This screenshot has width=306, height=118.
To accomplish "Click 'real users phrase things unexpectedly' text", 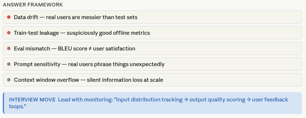I will click(116, 64).
